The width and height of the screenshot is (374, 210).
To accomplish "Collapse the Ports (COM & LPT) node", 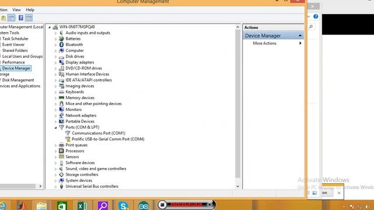I will 56,128.
